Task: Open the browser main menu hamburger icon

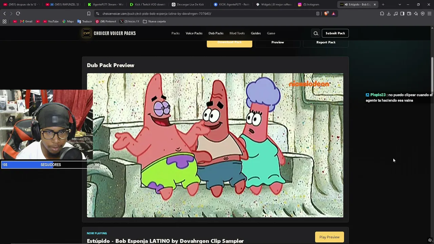Action: pos(429,14)
